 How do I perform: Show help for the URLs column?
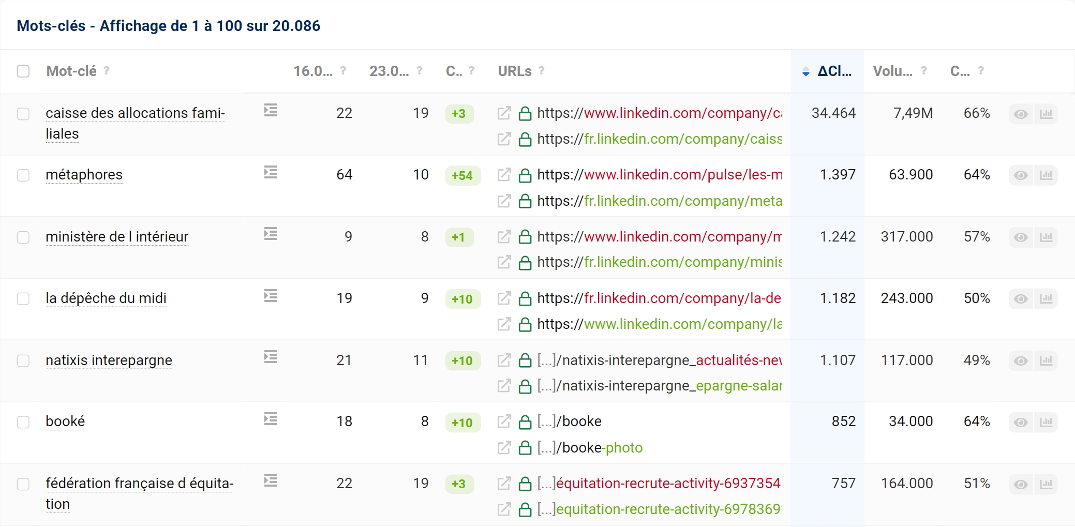pos(542,70)
